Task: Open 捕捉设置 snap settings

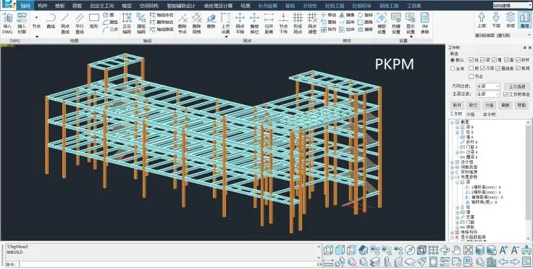Action: (382, 23)
